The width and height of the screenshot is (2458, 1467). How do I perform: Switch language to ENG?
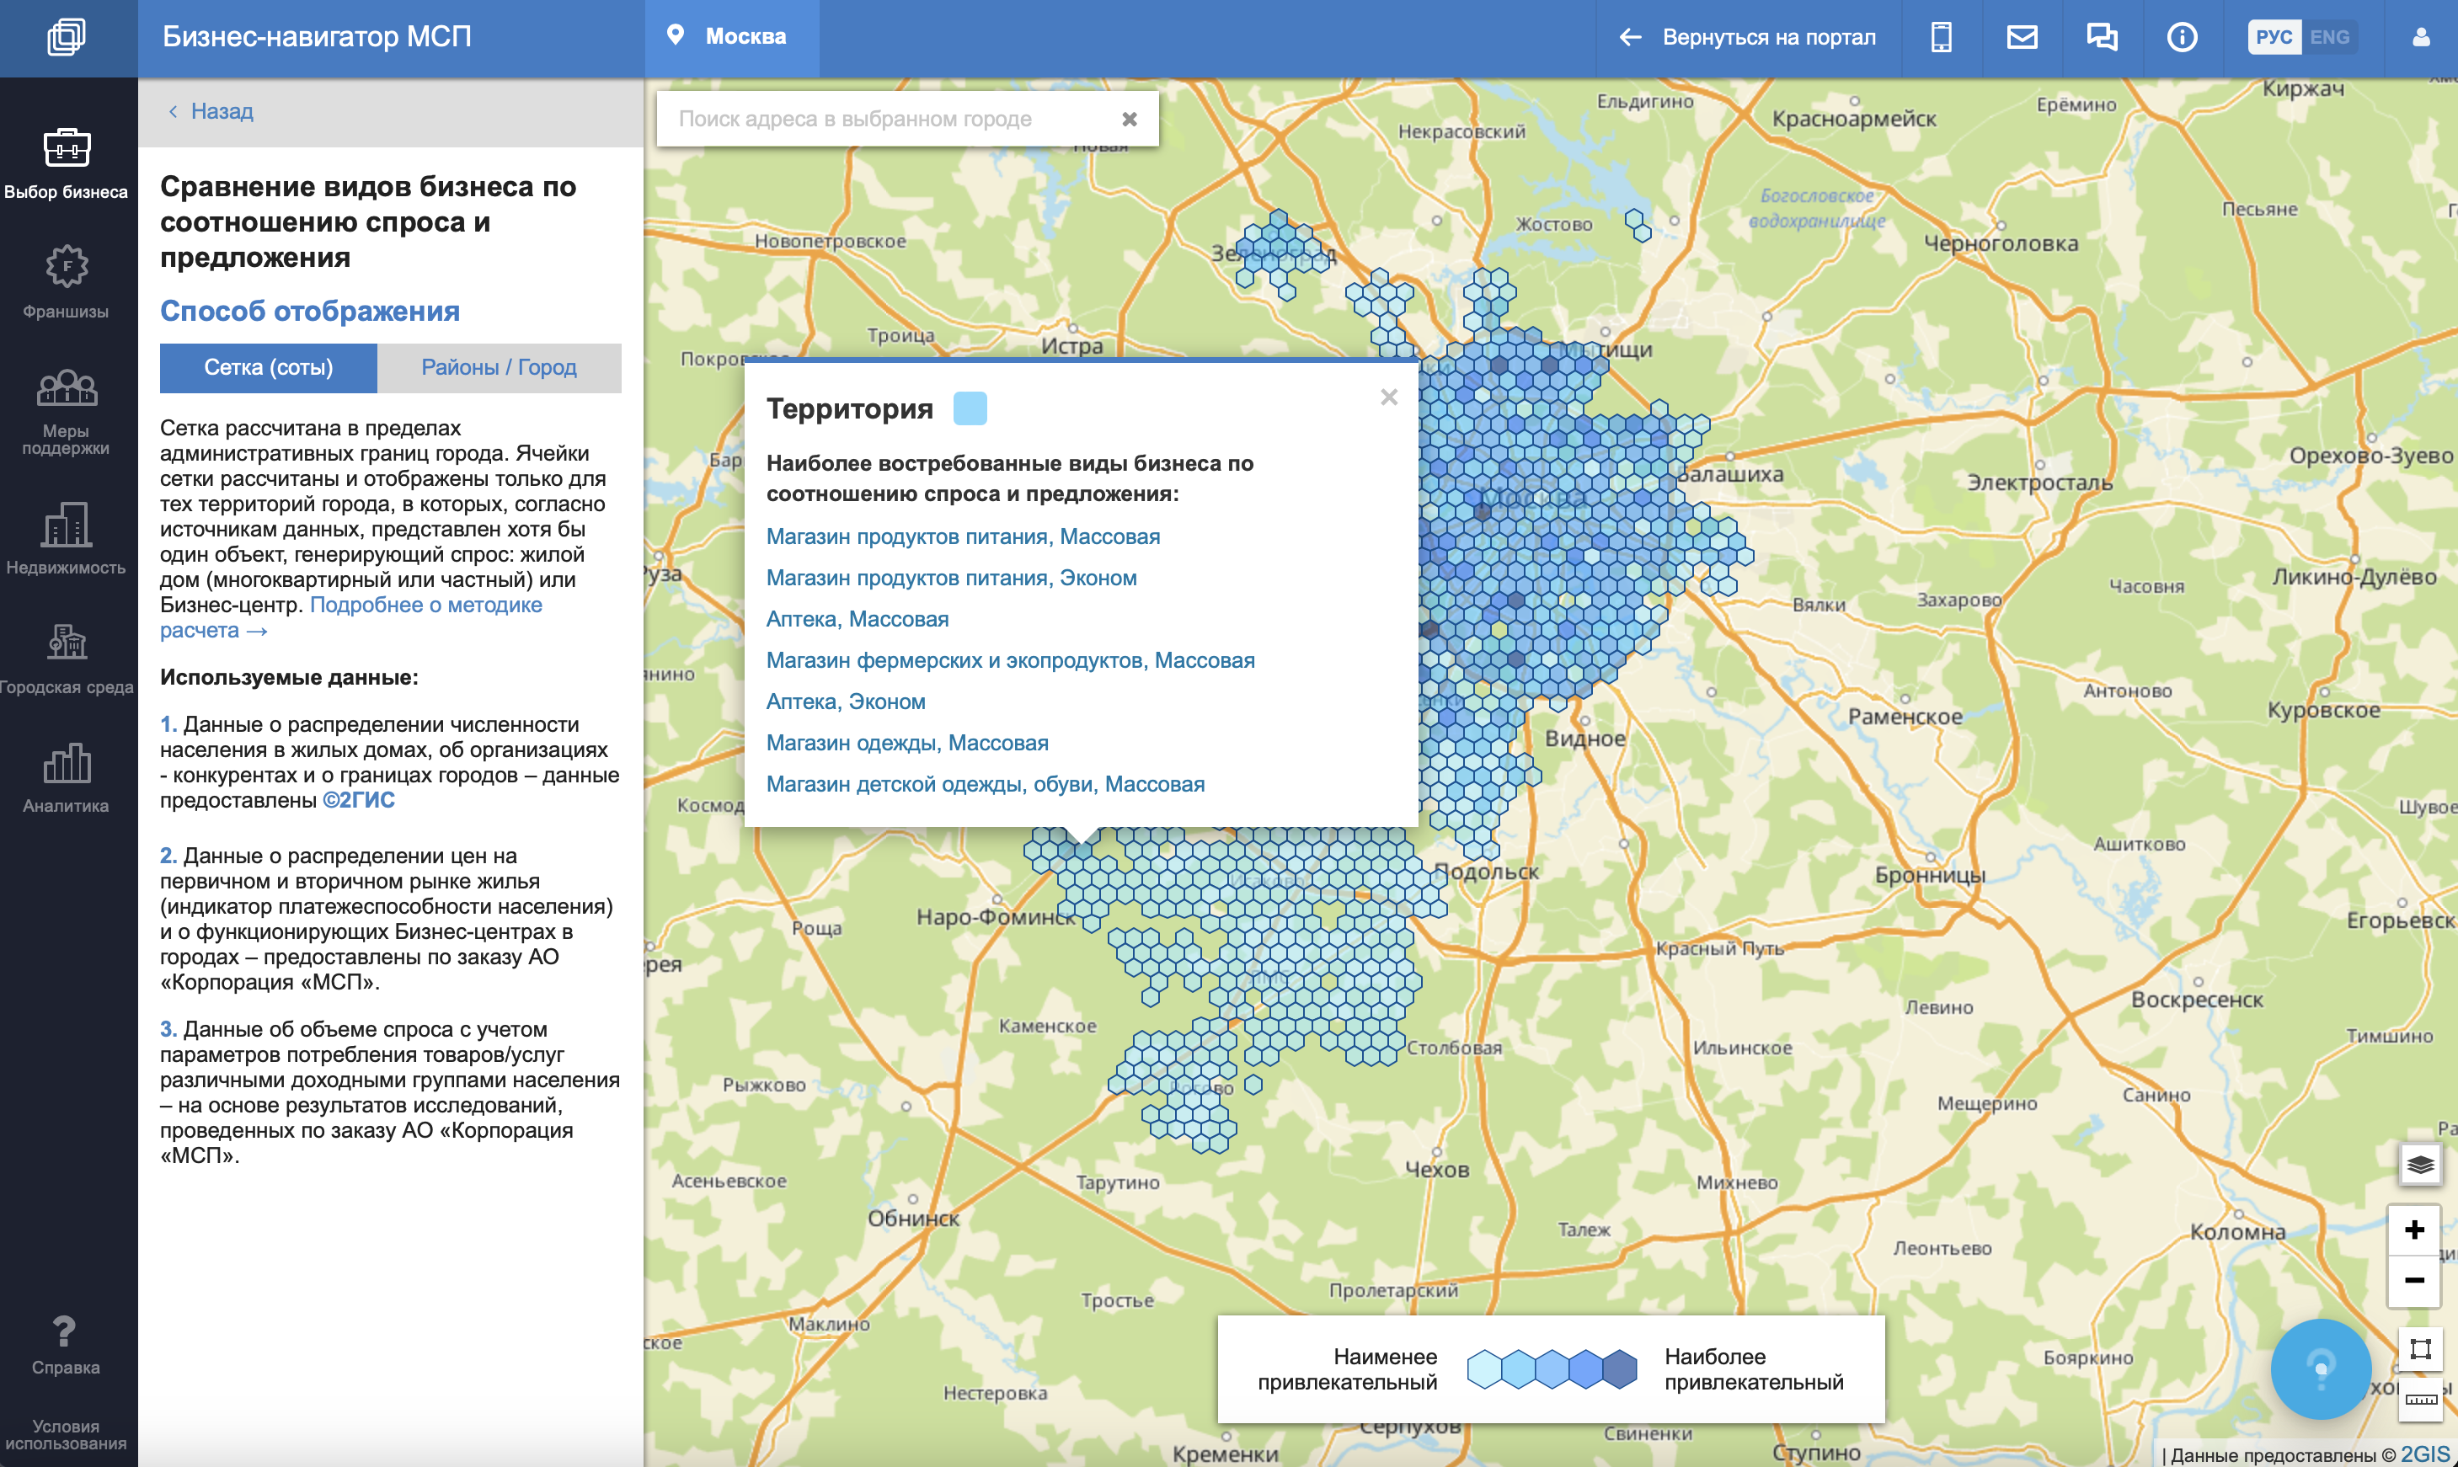click(x=2328, y=38)
